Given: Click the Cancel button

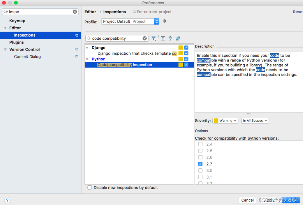Looking at the screenshot, I should [247, 200].
